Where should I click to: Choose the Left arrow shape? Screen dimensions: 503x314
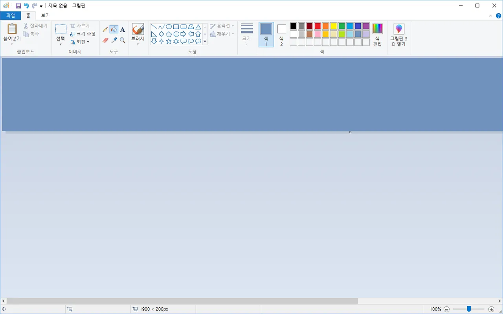[191, 34]
